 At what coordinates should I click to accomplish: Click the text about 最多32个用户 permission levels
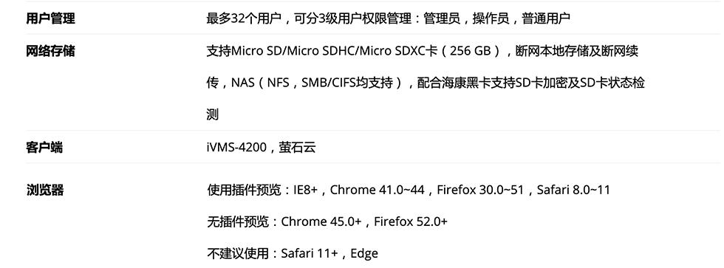[x=389, y=18]
